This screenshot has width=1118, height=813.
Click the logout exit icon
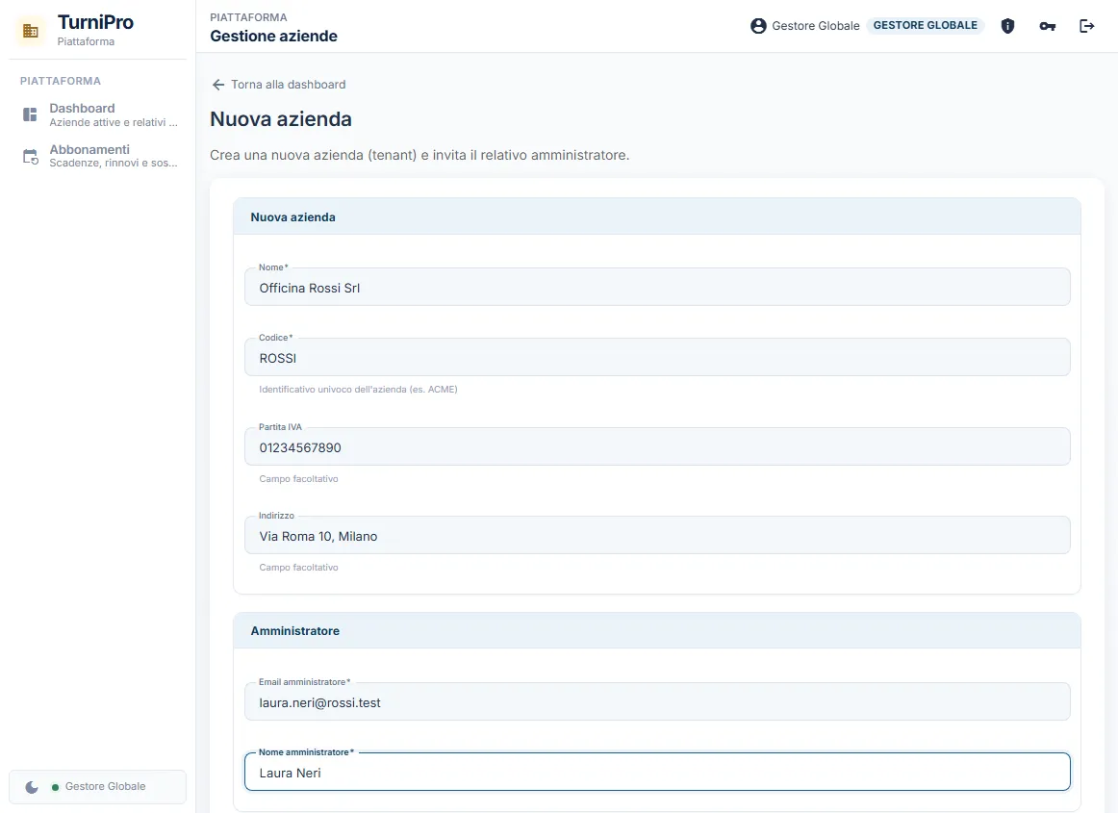click(x=1086, y=26)
